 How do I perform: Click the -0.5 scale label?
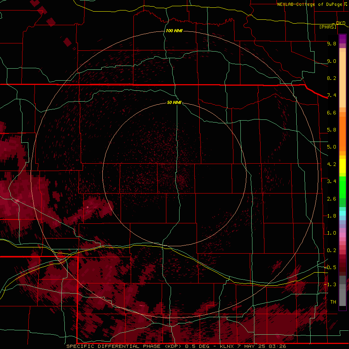(330, 268)
